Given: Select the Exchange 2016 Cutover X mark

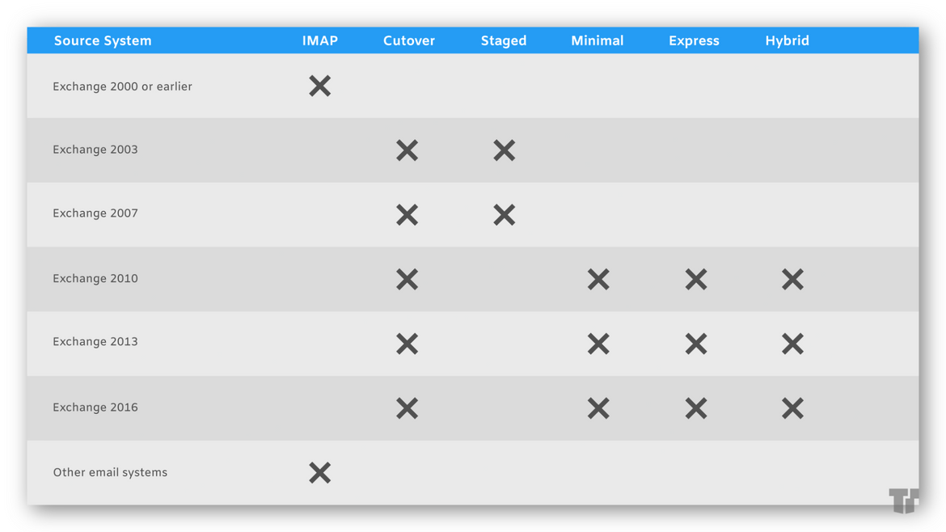Looking at the screenshot, I should 408,408.
